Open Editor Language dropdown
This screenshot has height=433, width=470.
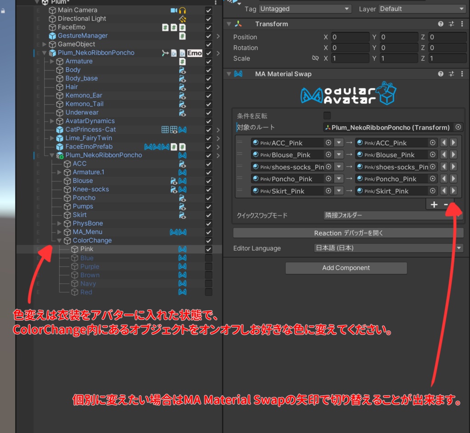[x=388, y=248]
